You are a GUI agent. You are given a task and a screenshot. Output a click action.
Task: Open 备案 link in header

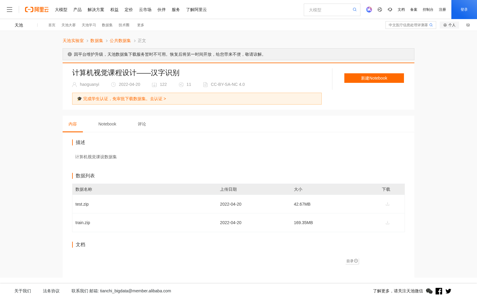point(414,10)
